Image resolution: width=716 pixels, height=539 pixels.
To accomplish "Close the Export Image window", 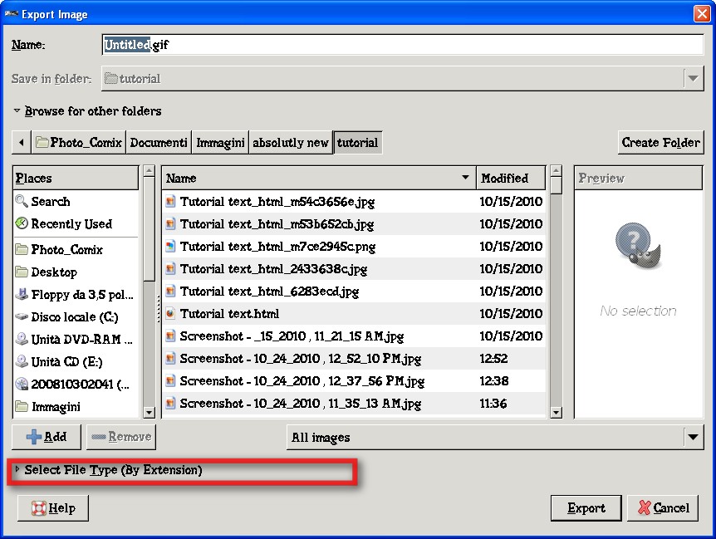I will click(701, 13).
